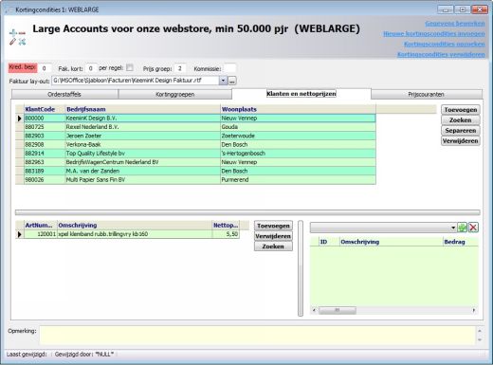Open the Faktuur lay-out dropdown
This screenshot has width=493, height=365.
(x=223, y=81)
